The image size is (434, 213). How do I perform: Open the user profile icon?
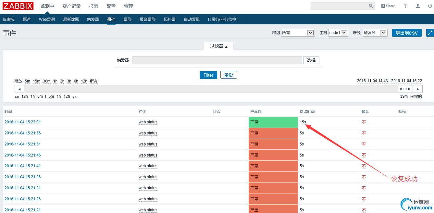418,6
